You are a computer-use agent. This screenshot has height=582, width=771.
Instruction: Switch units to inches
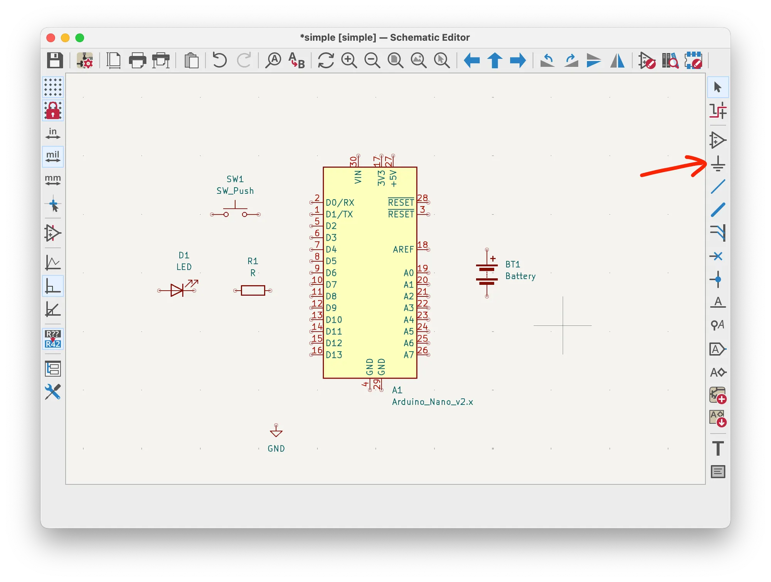point(53,134)
